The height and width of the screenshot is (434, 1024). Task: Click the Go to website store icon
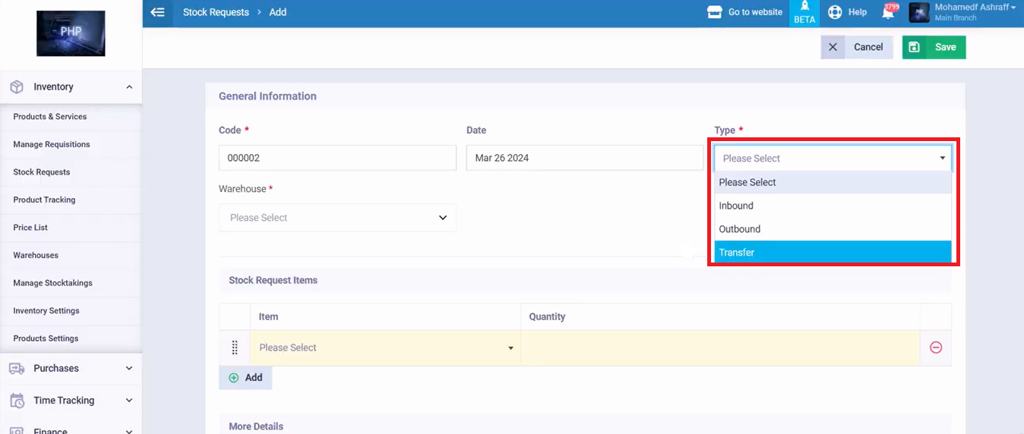[714, 12]
